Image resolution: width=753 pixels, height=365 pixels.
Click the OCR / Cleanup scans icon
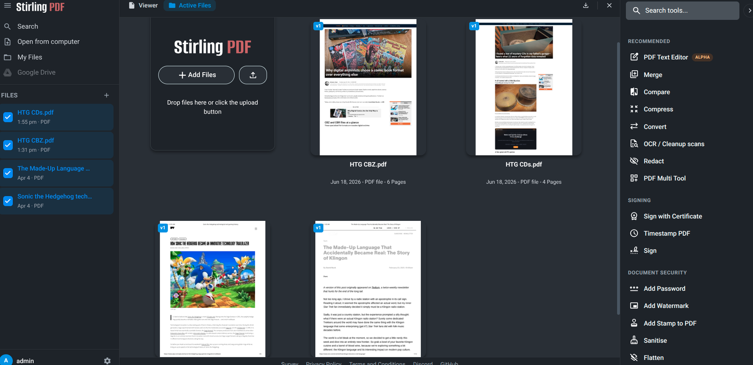pos(634,144)
